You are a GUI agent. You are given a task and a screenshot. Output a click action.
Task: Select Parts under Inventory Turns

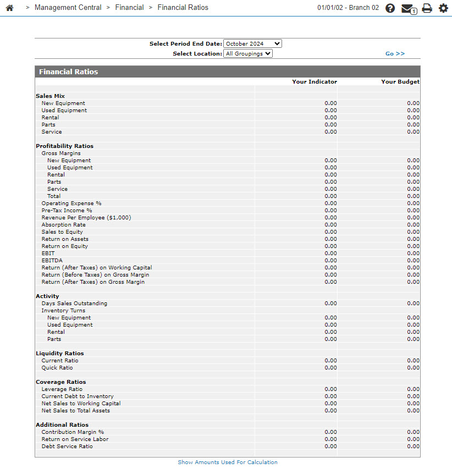click(54, 339)
